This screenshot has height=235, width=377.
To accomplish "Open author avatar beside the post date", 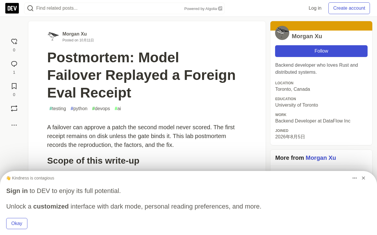I will 53,36.
